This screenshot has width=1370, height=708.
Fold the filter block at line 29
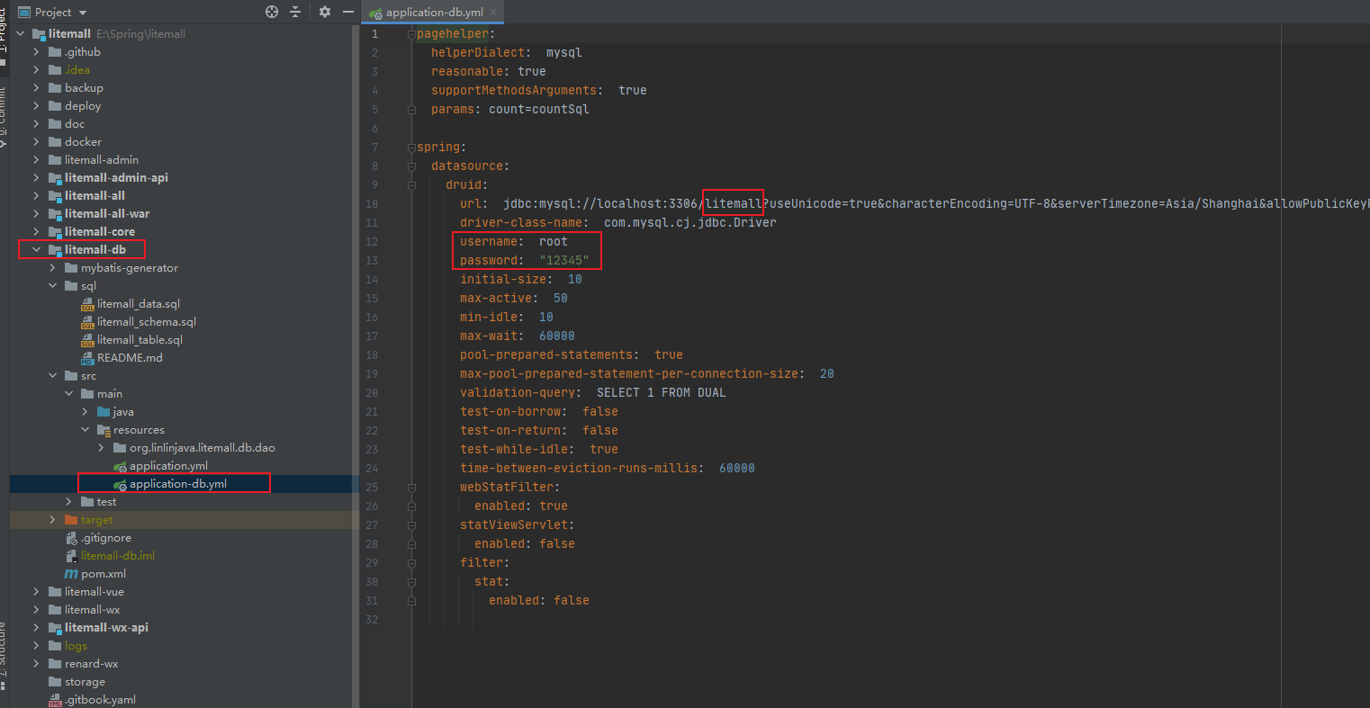[411, 562]
